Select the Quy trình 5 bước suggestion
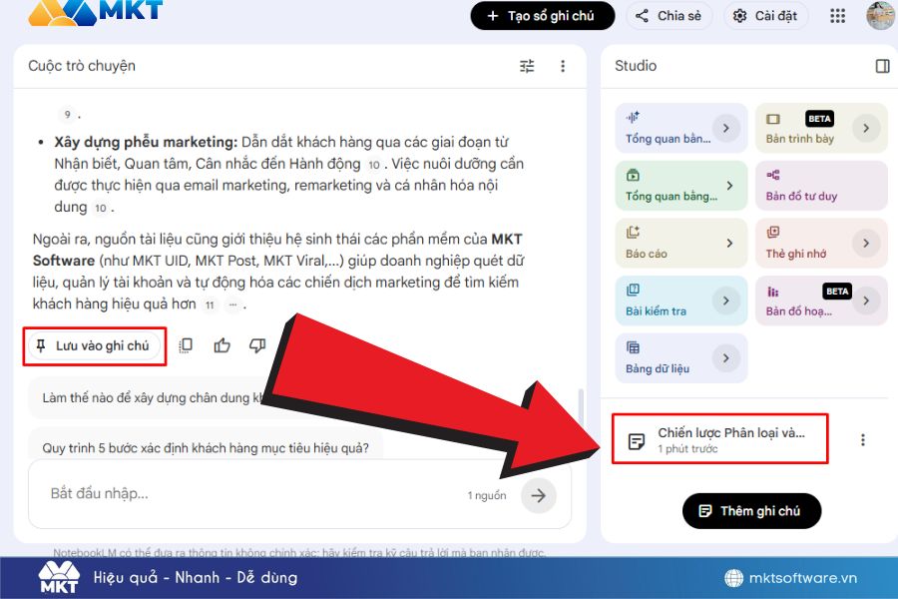 click(206, 447)
